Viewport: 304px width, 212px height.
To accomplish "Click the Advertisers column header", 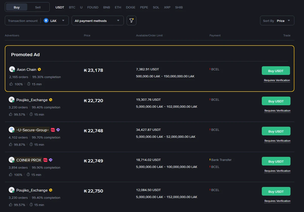I will [12, 35].
